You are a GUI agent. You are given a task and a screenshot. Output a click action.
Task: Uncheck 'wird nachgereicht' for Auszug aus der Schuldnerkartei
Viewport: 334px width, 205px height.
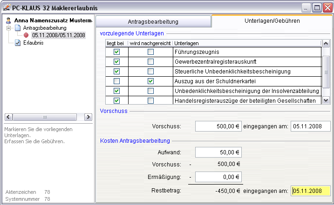(150, 81)
